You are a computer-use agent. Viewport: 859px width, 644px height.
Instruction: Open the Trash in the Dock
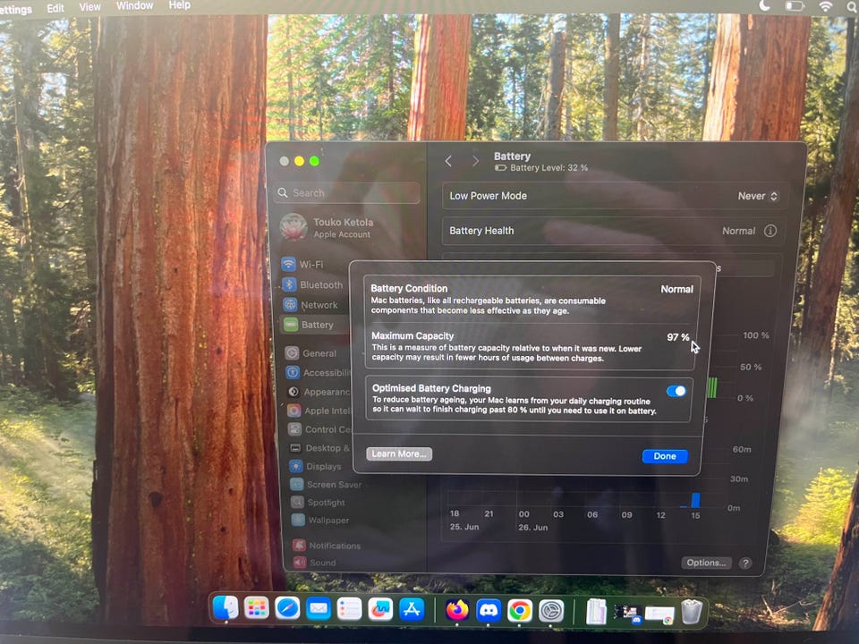coord(692,612)
